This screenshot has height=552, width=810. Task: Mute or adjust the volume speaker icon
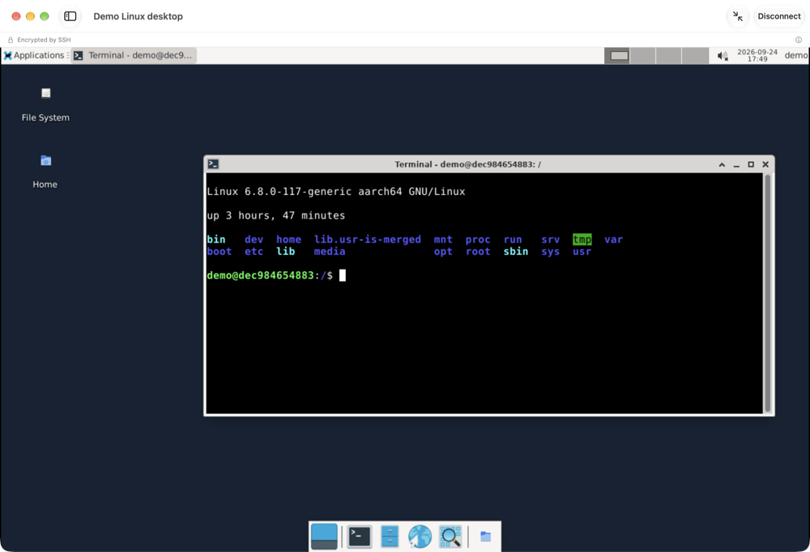click(723, 56)
